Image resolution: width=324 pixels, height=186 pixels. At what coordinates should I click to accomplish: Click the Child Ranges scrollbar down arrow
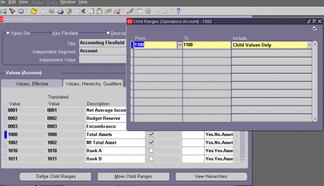315,119
